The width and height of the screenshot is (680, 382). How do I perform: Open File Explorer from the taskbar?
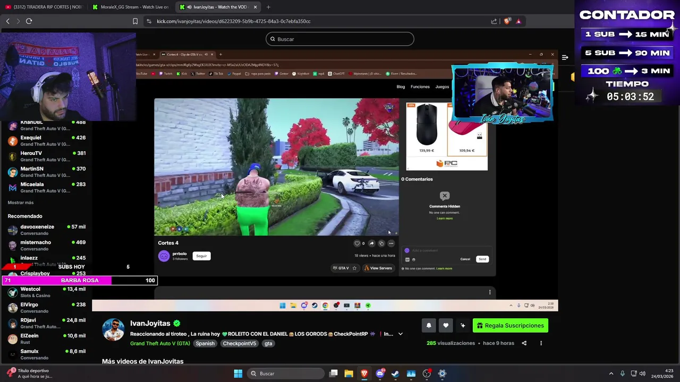(348, 374)
